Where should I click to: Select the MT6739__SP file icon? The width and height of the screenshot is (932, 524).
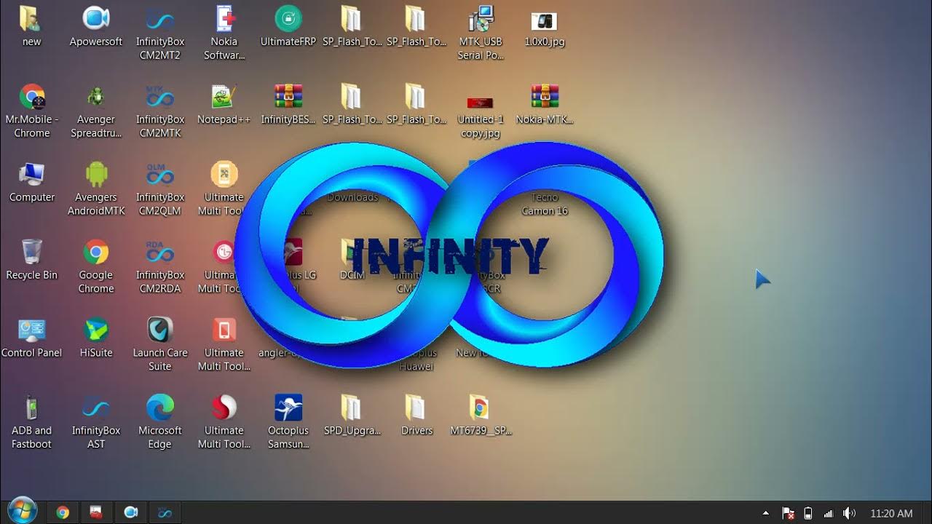[481, 416]
